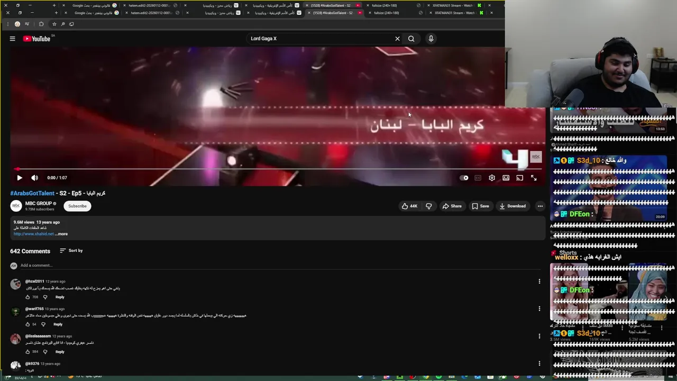Subscribe to MBC GROUP
Viewport: 677px width, 381px height.
77,206
